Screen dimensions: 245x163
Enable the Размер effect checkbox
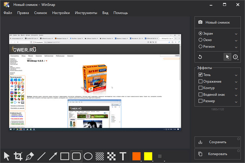click(x=201, y=101)
